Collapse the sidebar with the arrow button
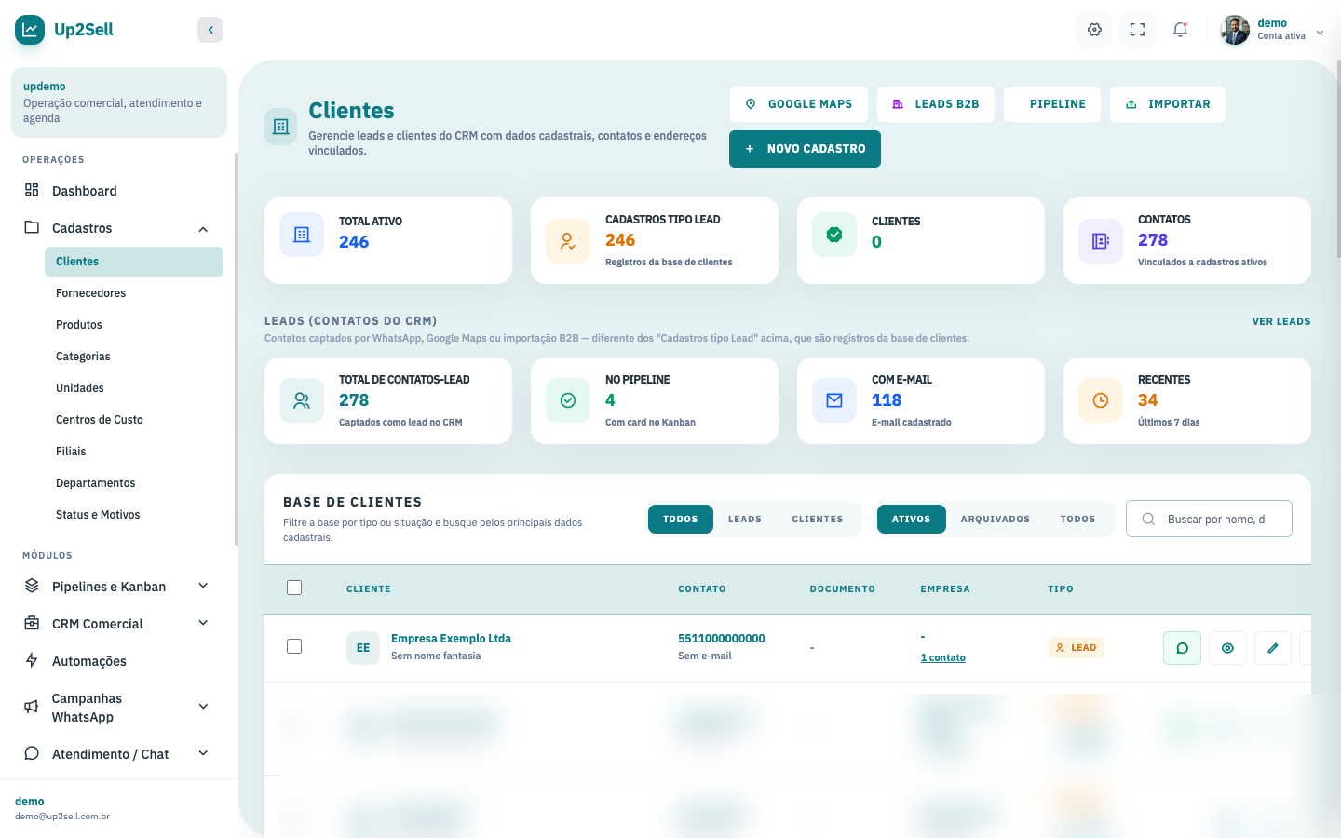 tap(210, 30)
